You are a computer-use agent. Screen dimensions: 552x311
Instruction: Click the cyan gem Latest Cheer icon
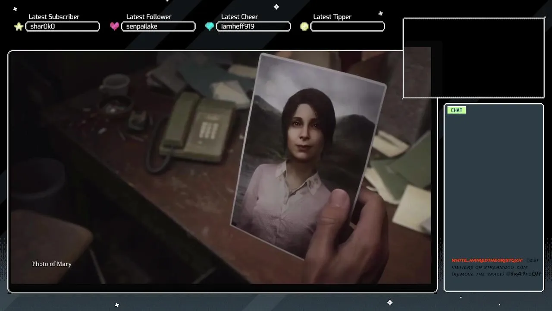[x=210, y=26]
